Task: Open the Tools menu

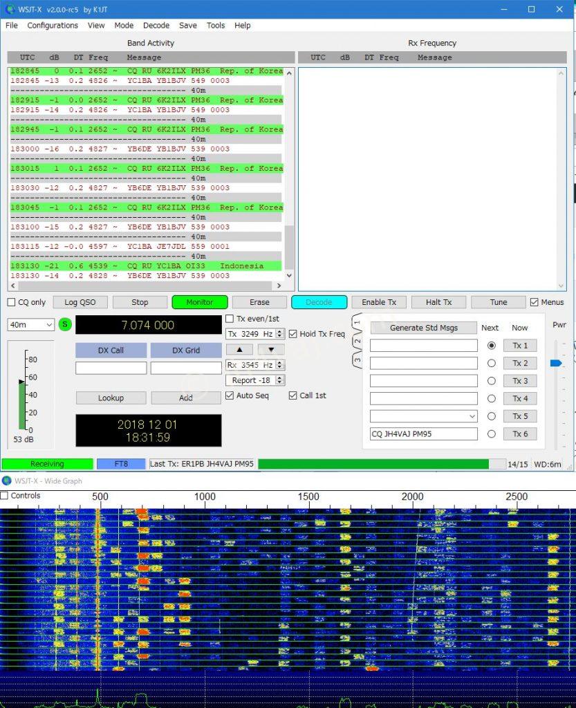Action: [216, 26]
